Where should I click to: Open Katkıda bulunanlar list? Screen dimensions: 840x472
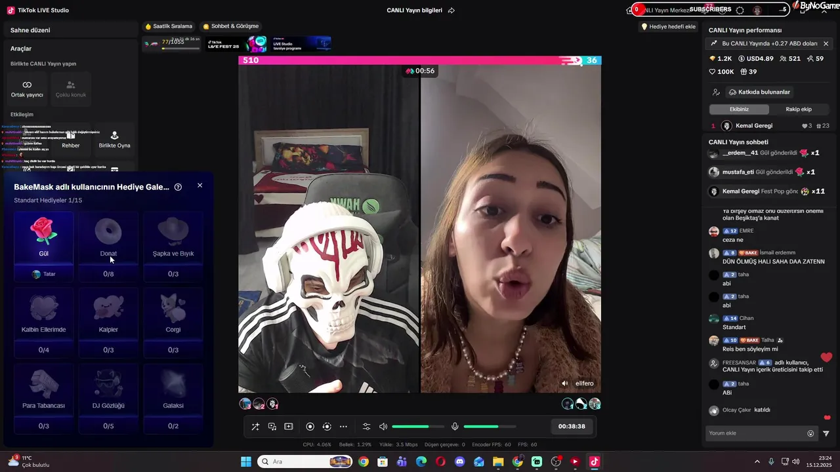(759, 92)
